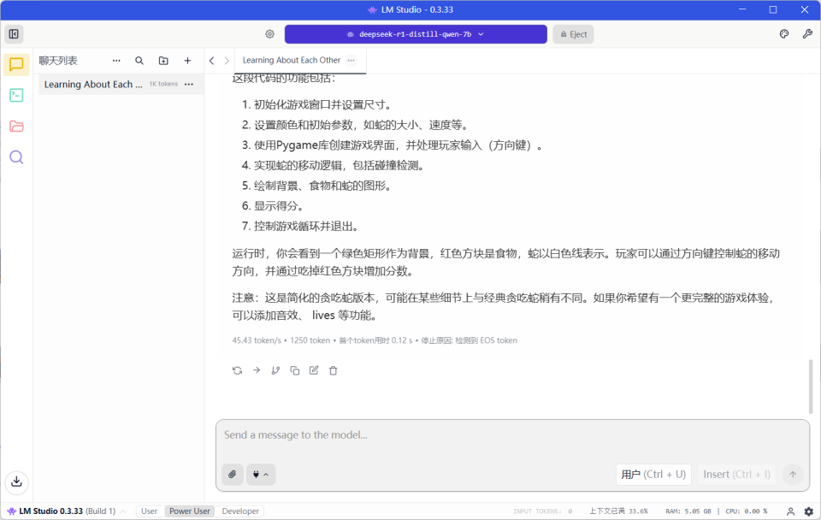Screen dimensions: 821x520
Task: Click the 聊天列表 panel heading
Action: click(58, 61)
